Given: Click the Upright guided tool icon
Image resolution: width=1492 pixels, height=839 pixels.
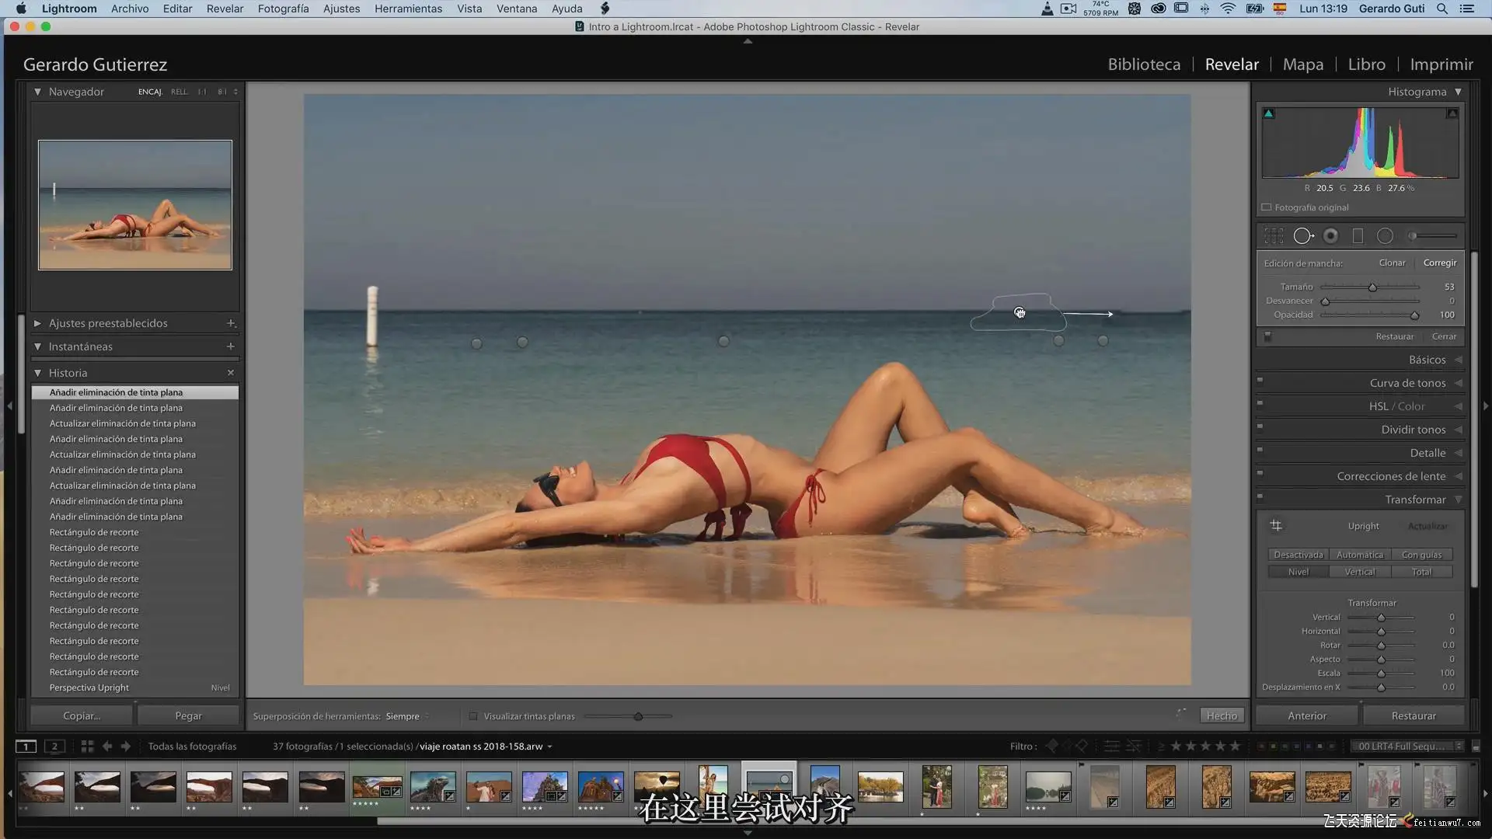Looking at the screenshot, I should (1276, 526).
